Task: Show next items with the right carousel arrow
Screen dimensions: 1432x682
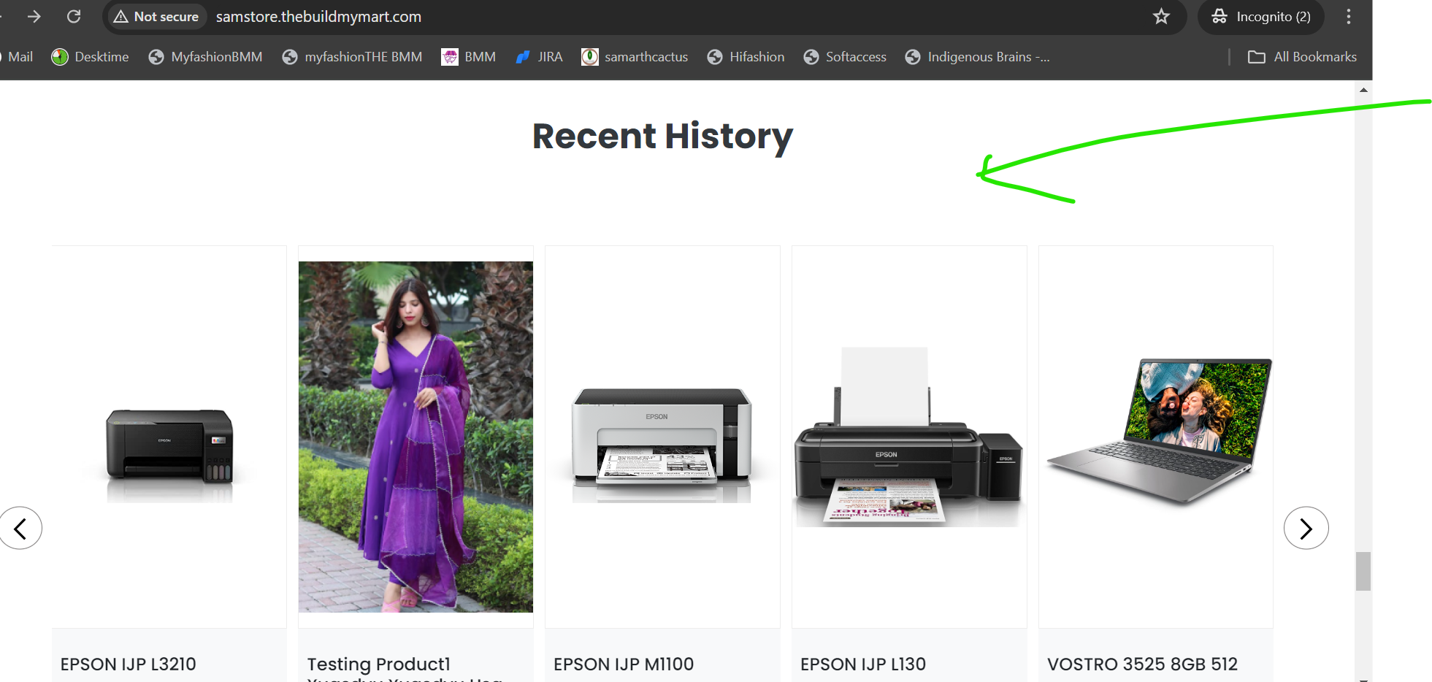Action: coord(1306,528)
